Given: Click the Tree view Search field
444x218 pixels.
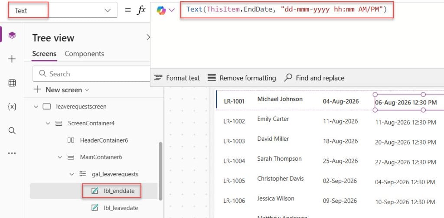Looking at the screenshot, I should point(91,74).
